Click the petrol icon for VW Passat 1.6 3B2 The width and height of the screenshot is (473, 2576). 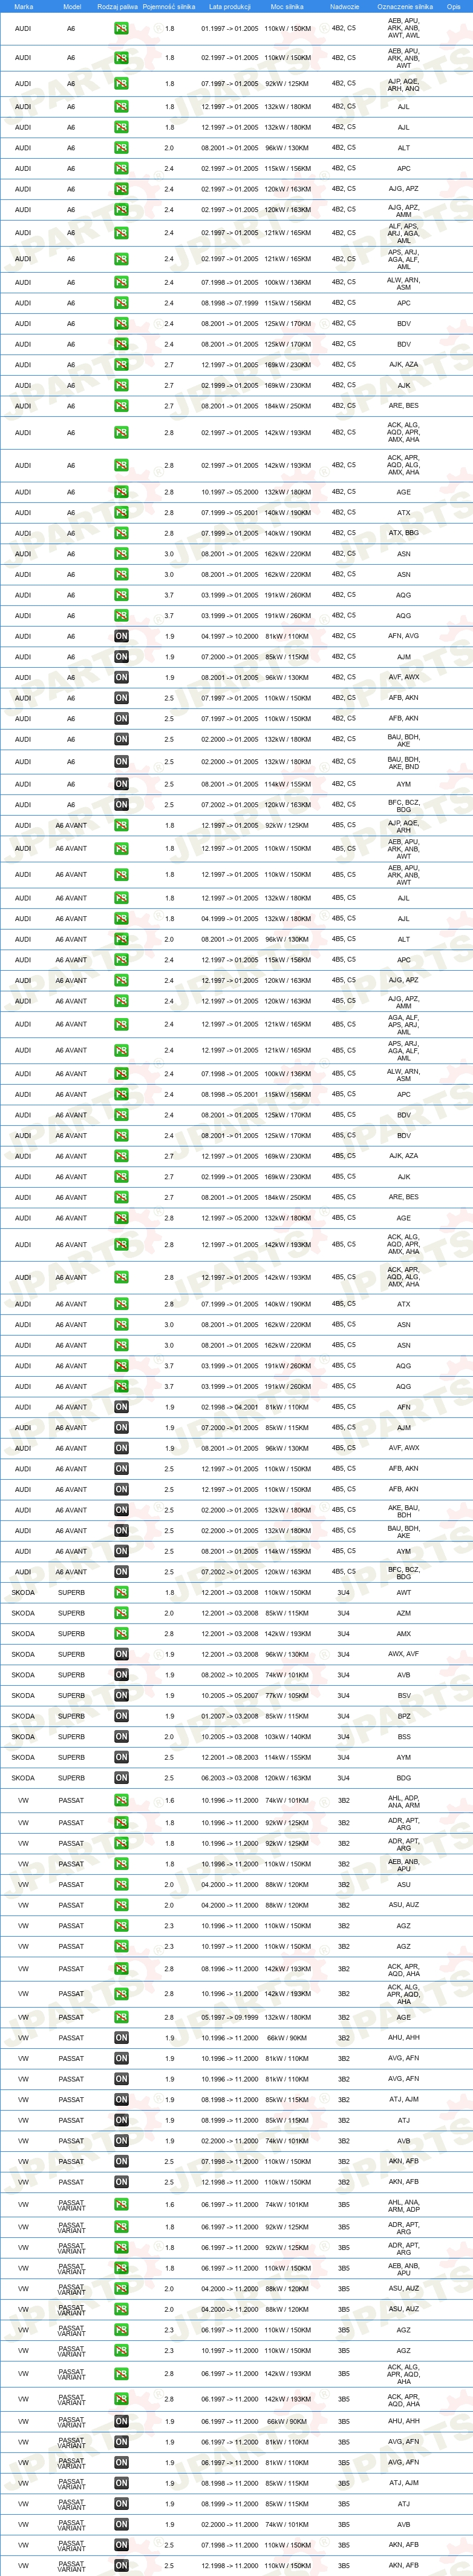tap(121, 1801)
